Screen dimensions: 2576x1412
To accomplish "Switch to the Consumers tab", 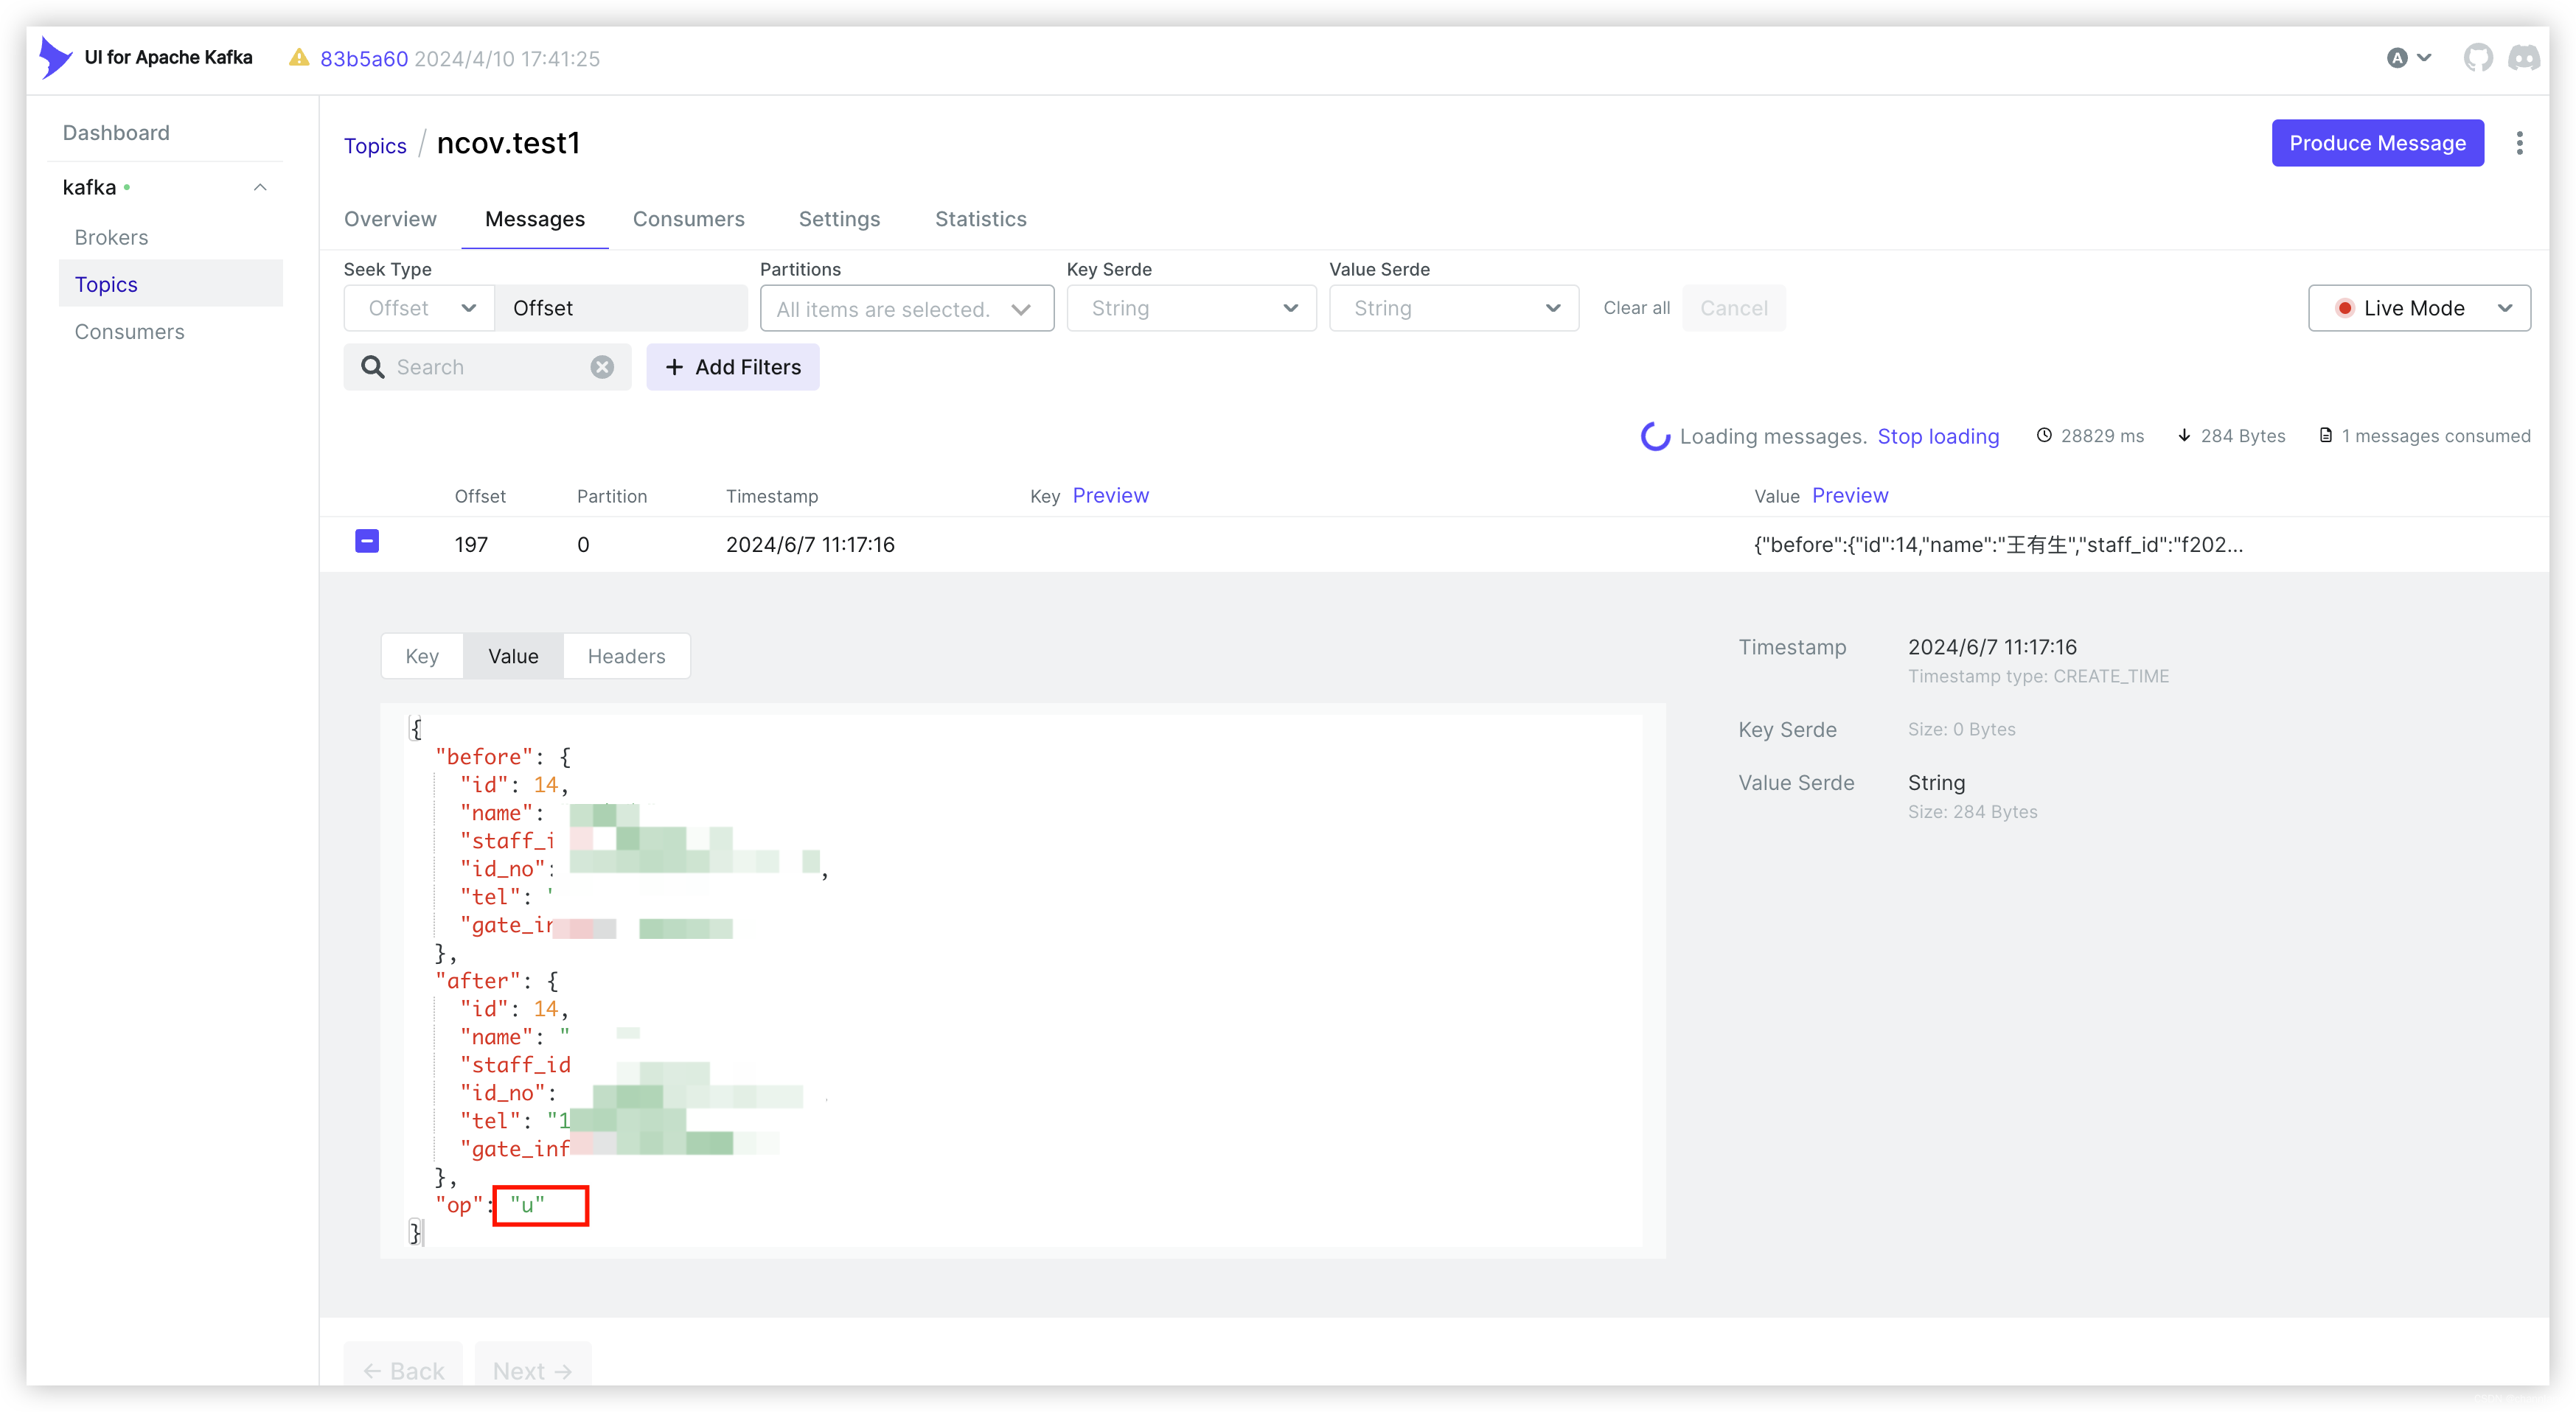I will (x=688, y=219).
